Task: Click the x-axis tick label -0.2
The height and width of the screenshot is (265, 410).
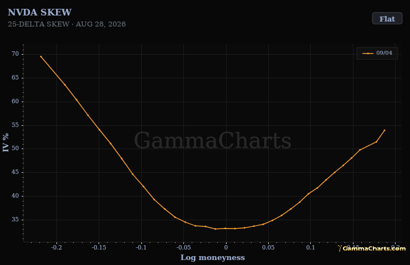Action: point(57,247)
